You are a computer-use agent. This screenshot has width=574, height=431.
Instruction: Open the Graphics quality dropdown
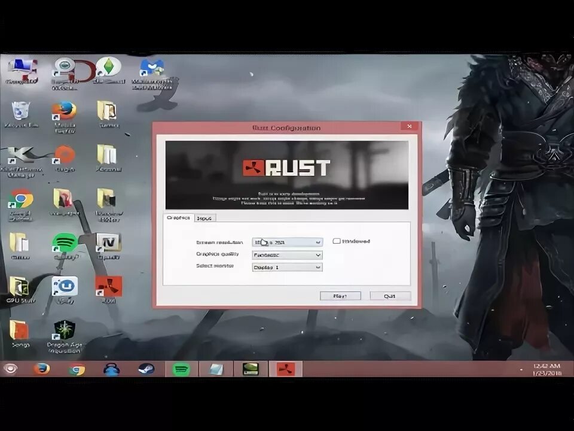click(288, 255)
